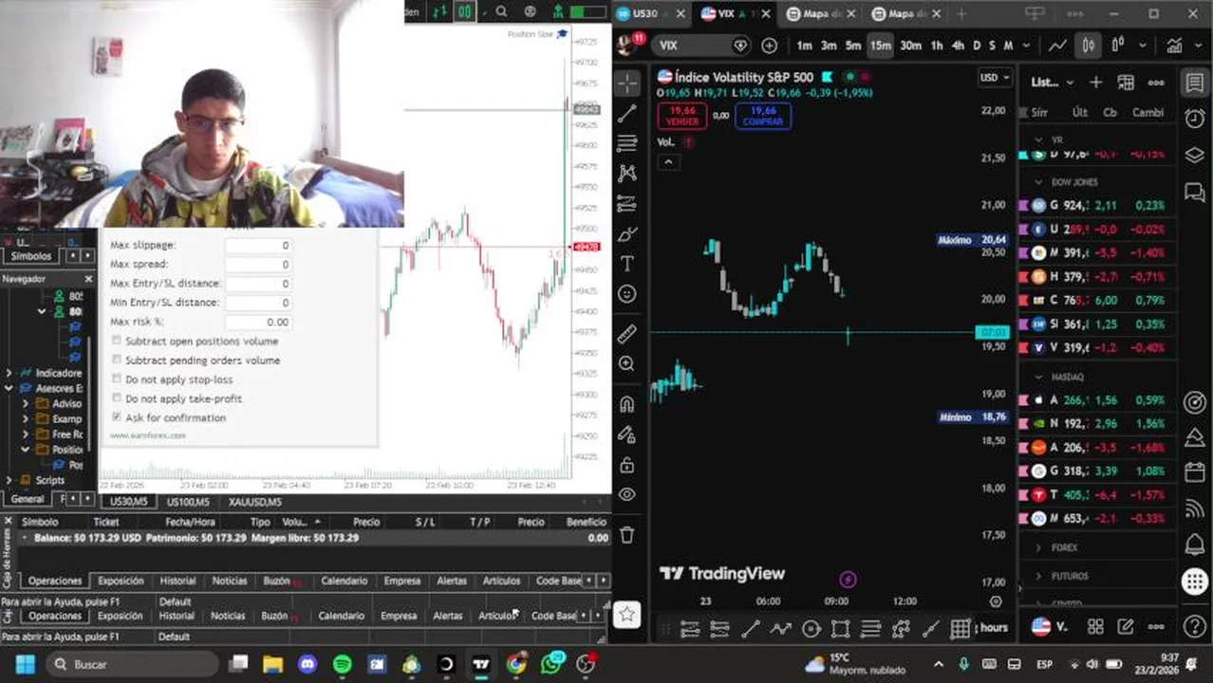Toggle lock all drawings
This screenshot has width=1213, height=683.
pos(627,465)
